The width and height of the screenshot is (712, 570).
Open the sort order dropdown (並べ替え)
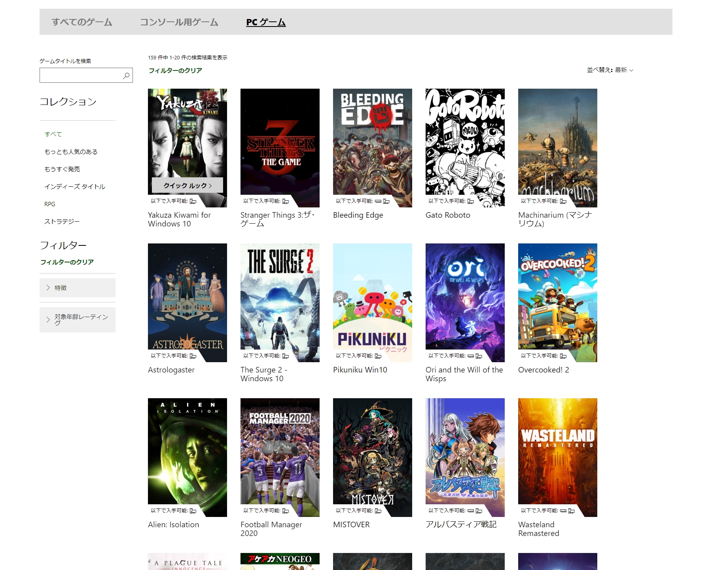point(610,70)
